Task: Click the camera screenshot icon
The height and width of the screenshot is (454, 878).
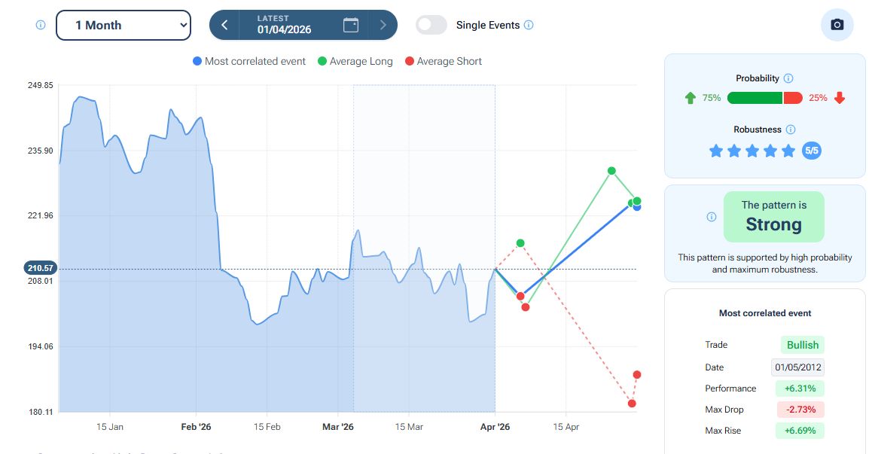Action: (x=837, y=25)
